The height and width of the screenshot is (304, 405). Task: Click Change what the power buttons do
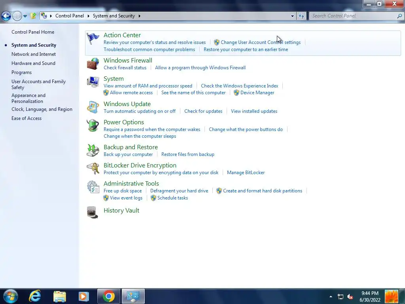click(x=246, y=129)
